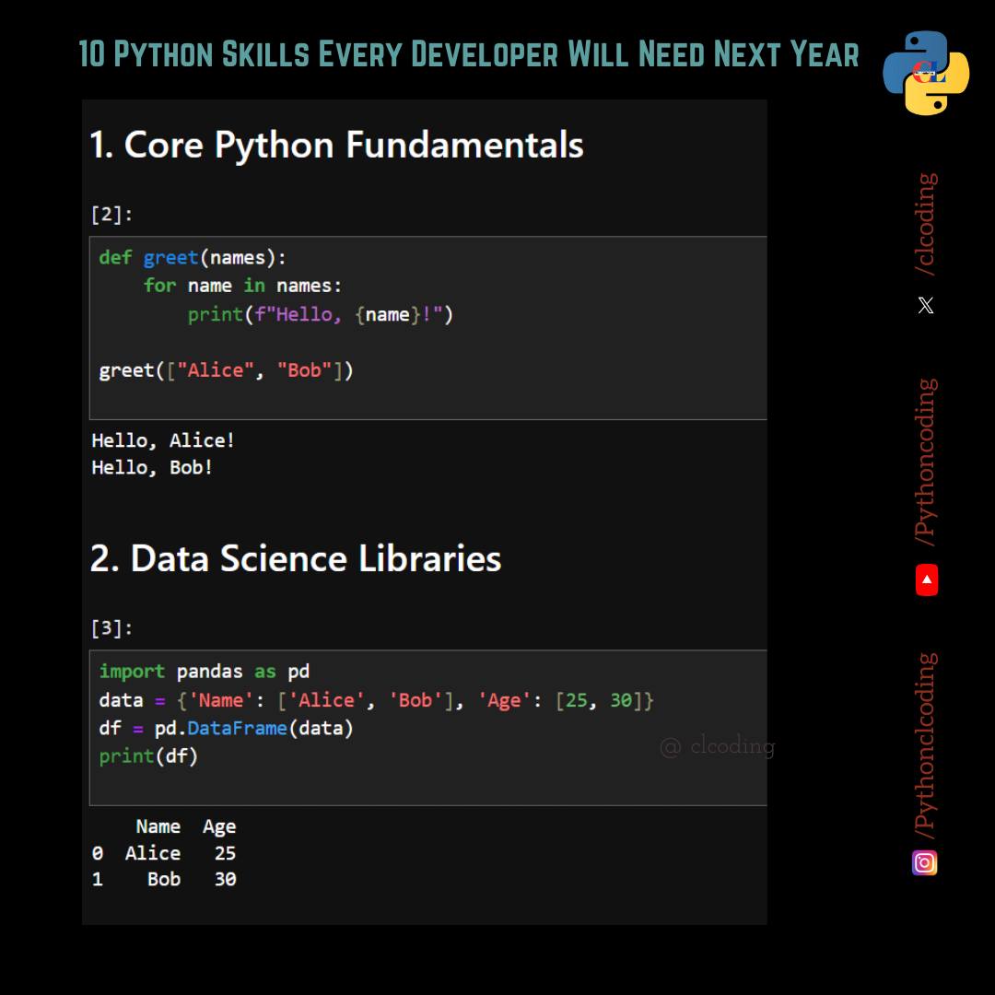Click the print f-string Hello line
This screenshot has height=995, width=995.
[x=321, y=315]
